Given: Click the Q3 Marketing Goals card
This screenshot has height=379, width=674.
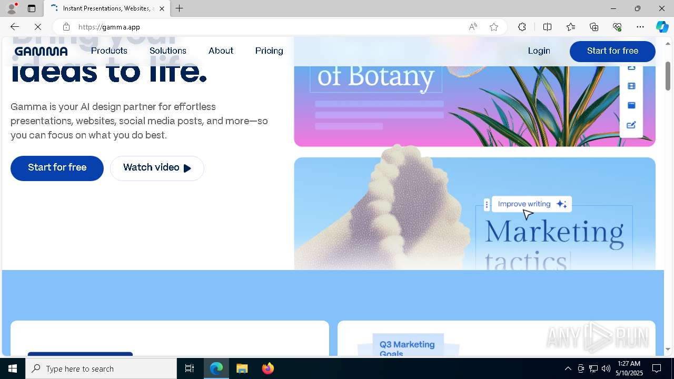Looking at the screenshot, I should 408,345.
